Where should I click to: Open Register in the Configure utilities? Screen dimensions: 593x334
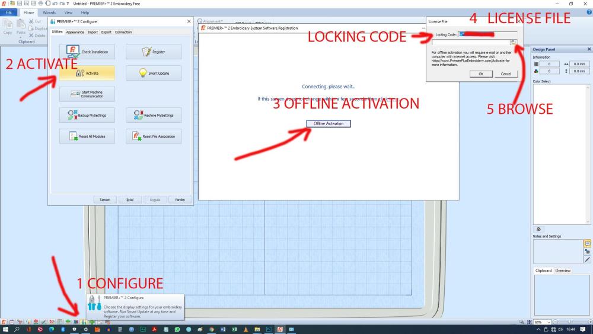pyautogui.click(x=154, y=52)
